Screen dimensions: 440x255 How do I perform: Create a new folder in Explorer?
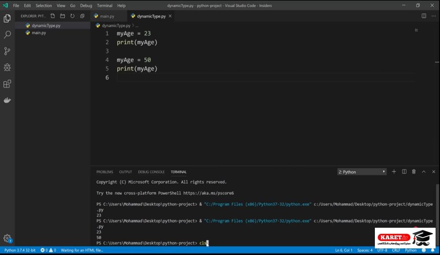(62, 16)
